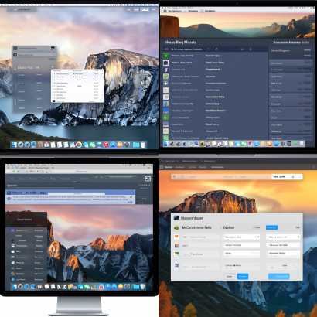Image resolution: width=317 pixels, height=317 pixels.
Task: Open green heart icon in dark-list screen dock
Action: pos(295,143)
